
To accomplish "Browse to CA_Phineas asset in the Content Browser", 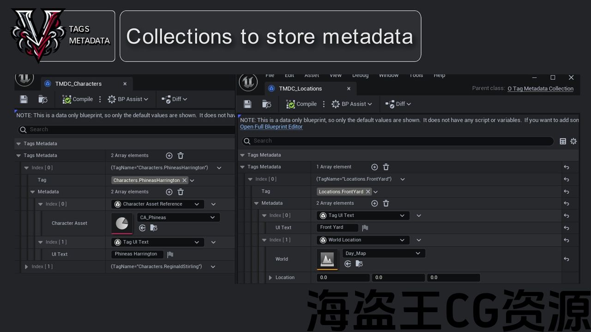I will [154, 228].
